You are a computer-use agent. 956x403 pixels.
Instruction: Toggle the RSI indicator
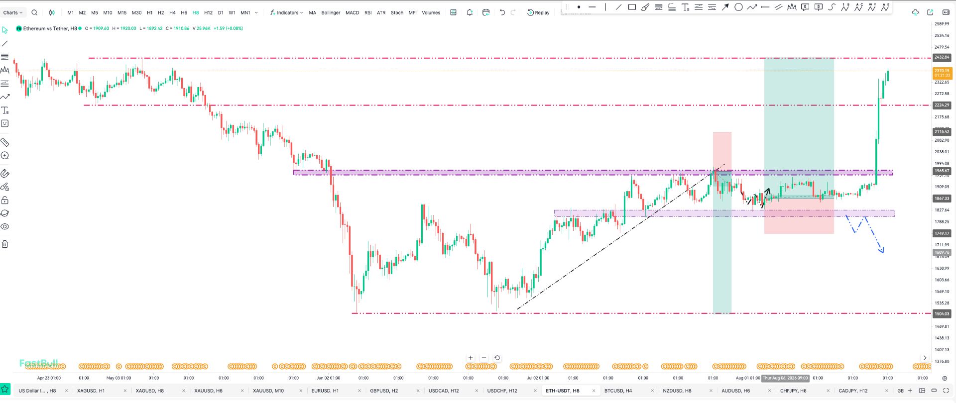pyautogui.click(x=368, y=13)
